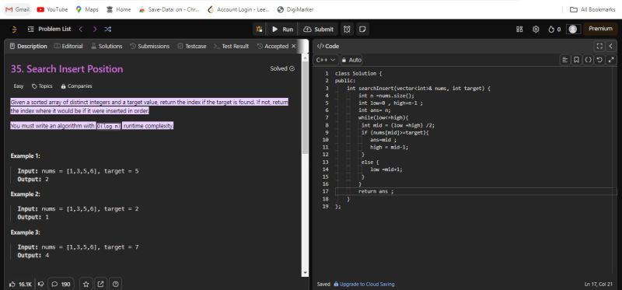This screenshot has height=290, width=622.
Task: Dislike the problem with thumbs down
Action: [40, 284]
